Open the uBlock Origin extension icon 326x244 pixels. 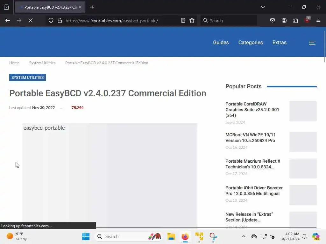[x=307, y=20]
